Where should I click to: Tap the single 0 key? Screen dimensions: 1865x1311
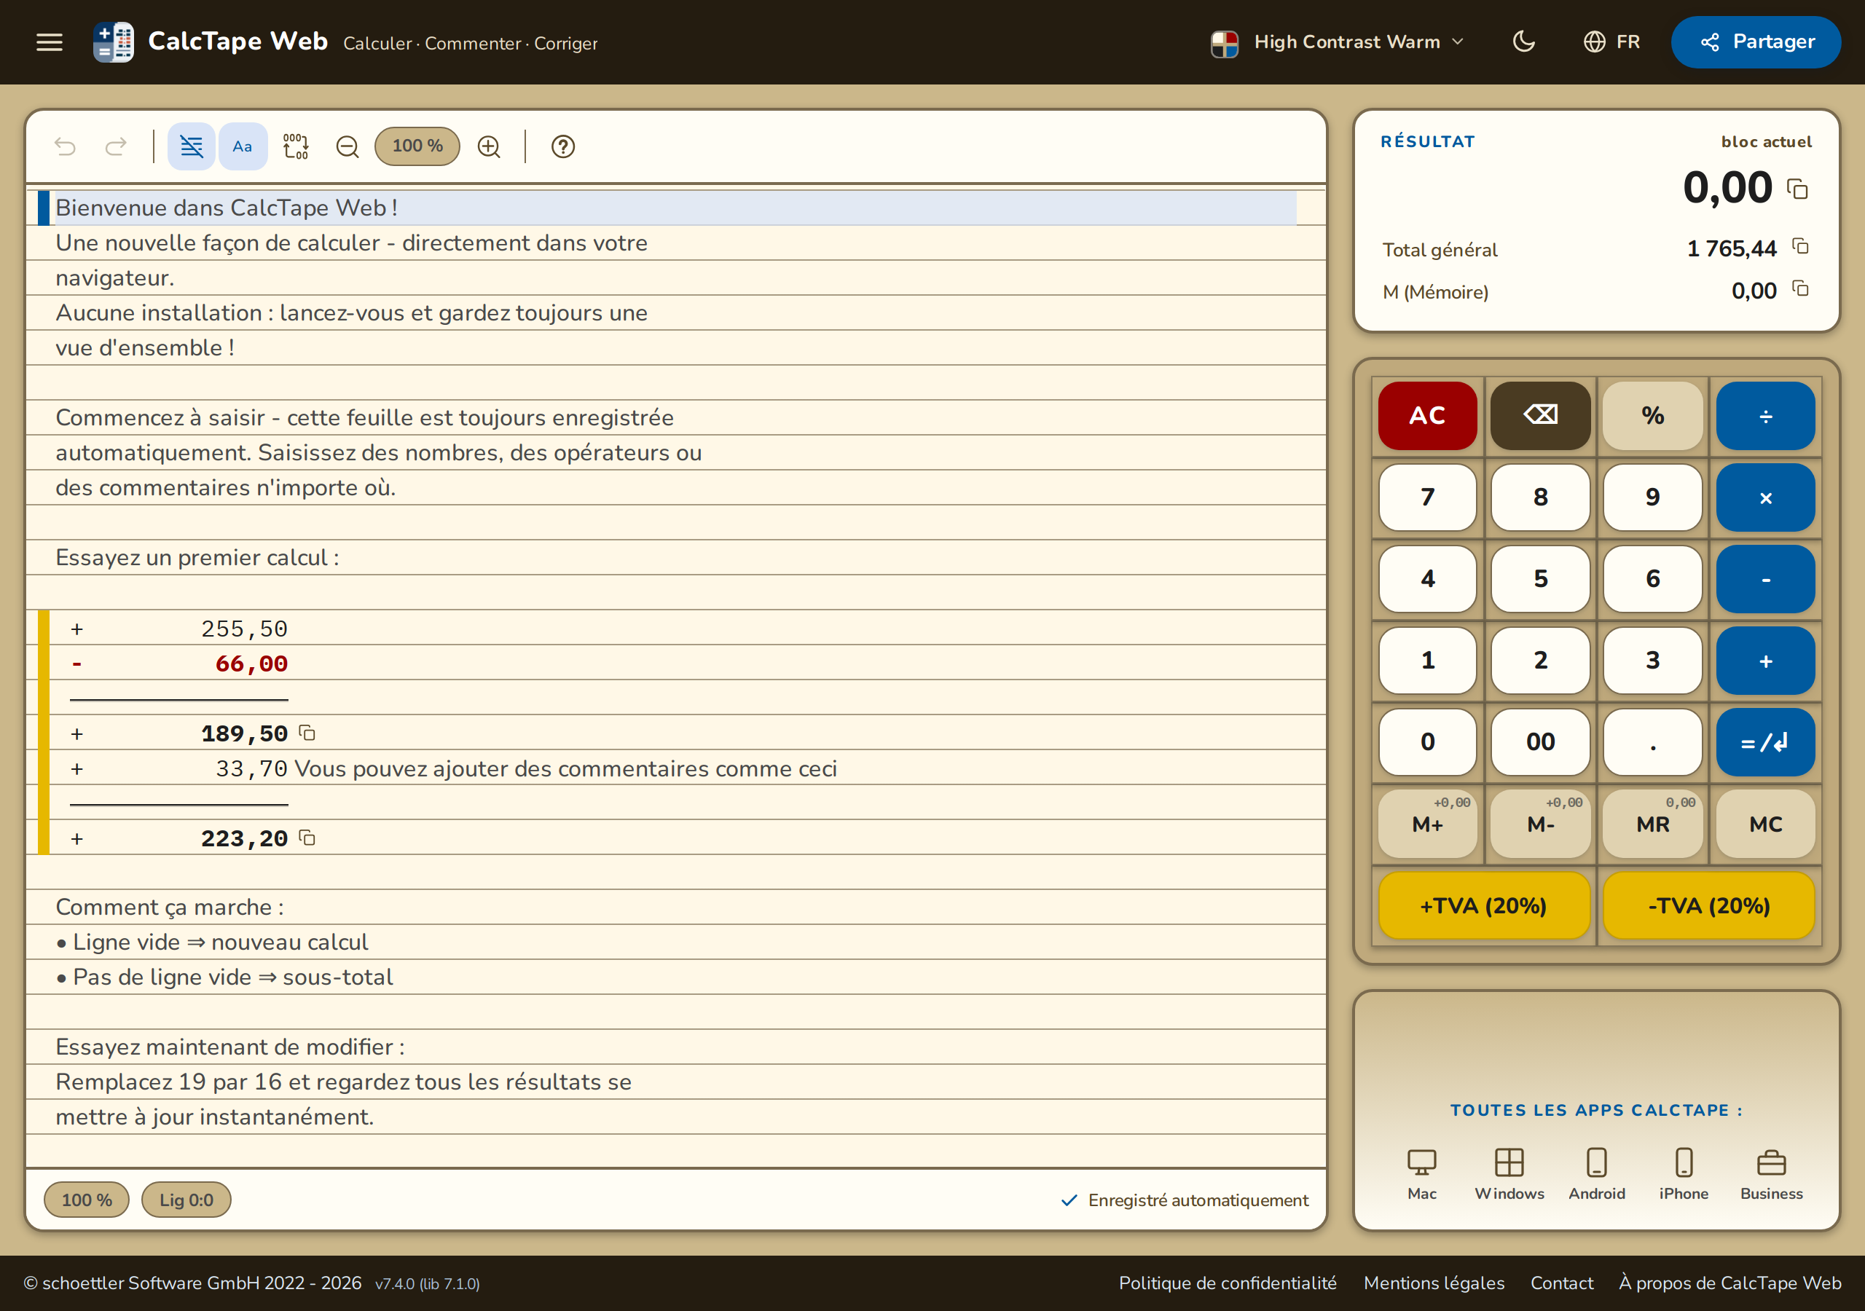1427,741
